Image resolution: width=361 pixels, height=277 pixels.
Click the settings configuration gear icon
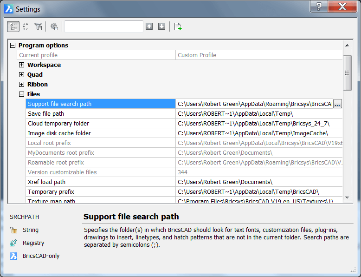[54, 26]
